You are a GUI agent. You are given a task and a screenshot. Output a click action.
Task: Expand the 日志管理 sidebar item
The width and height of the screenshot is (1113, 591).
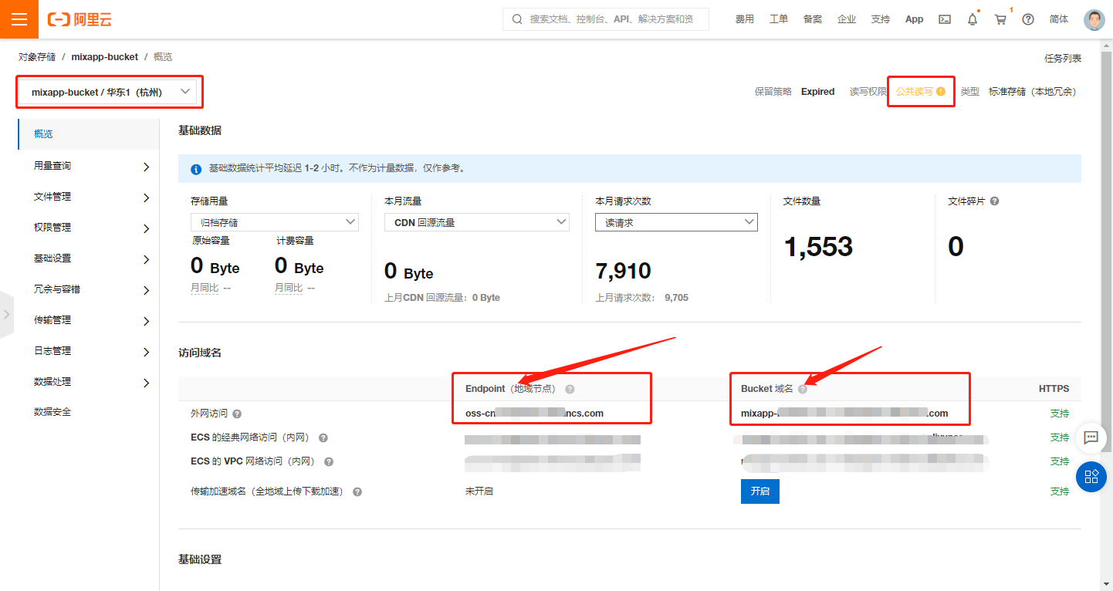click(x=88, y=351)
